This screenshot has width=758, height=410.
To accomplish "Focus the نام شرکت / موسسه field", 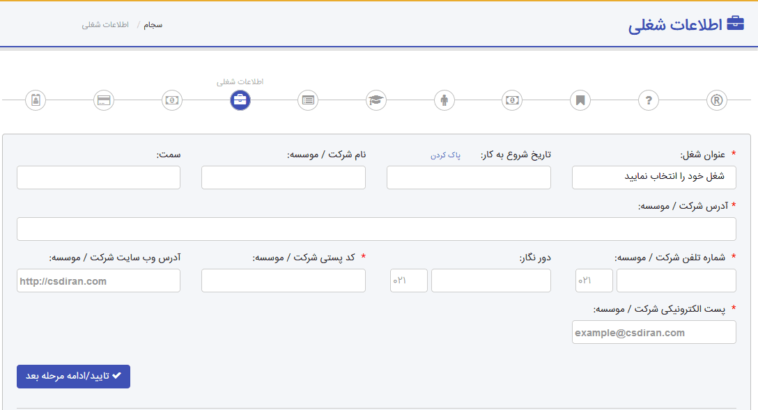I will [283, 178].
